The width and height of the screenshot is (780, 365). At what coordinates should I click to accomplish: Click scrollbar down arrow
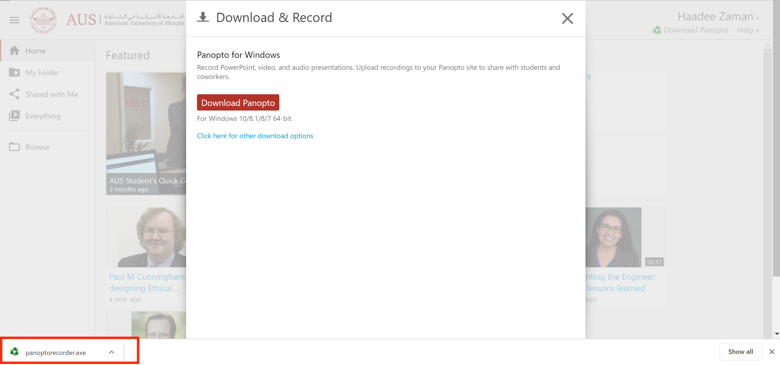pyautogui.click(x=776, y=333)
